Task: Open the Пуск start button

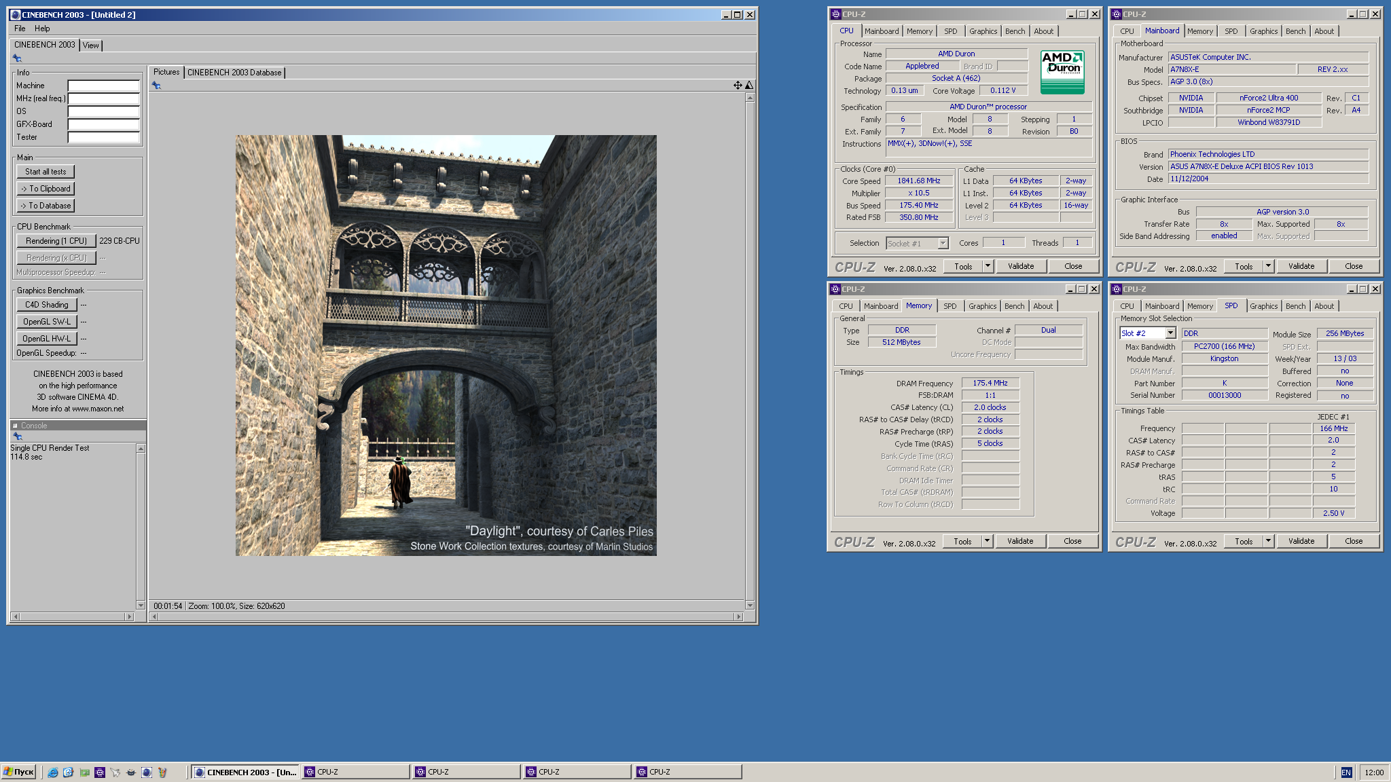Action: [18, 772]
